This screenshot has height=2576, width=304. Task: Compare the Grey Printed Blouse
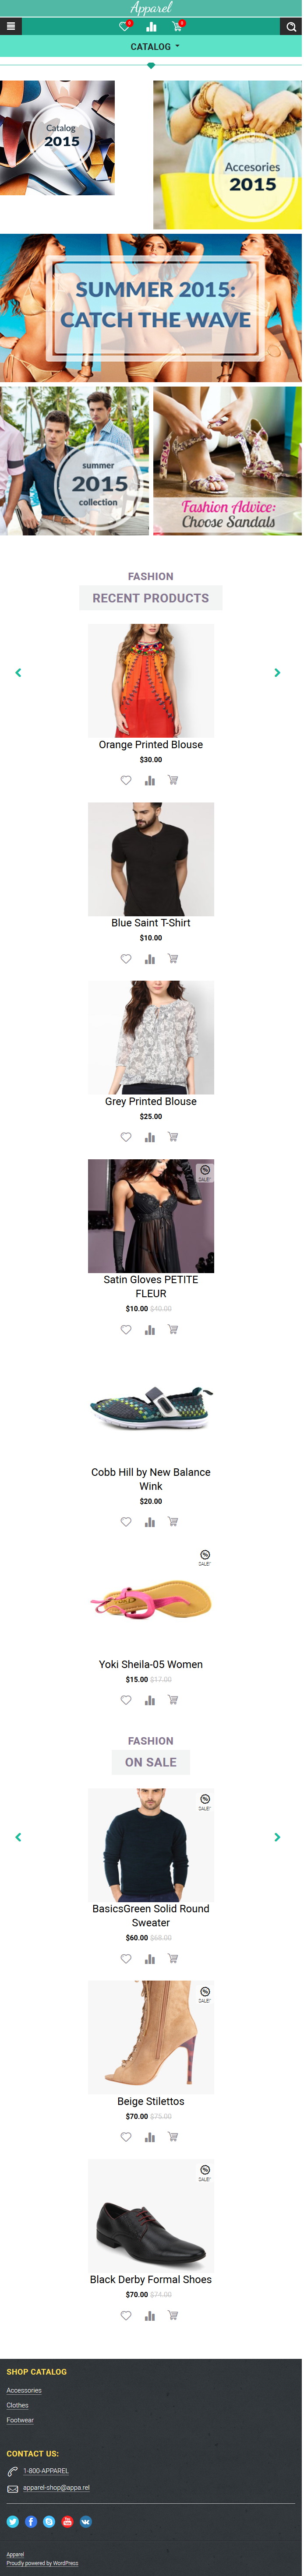pyautogui.click(x=150, y=1137)
